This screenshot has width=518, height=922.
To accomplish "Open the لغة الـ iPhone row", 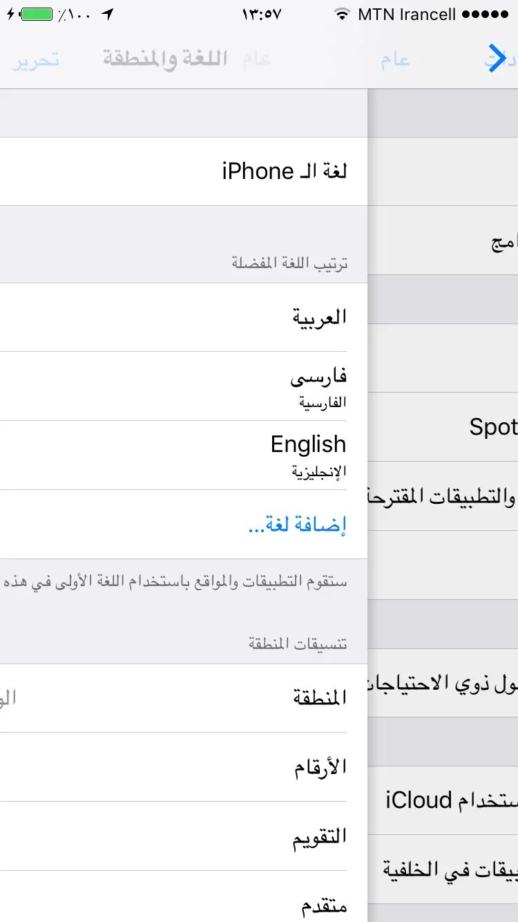I will pyautogui.click(x=184, y=171).
